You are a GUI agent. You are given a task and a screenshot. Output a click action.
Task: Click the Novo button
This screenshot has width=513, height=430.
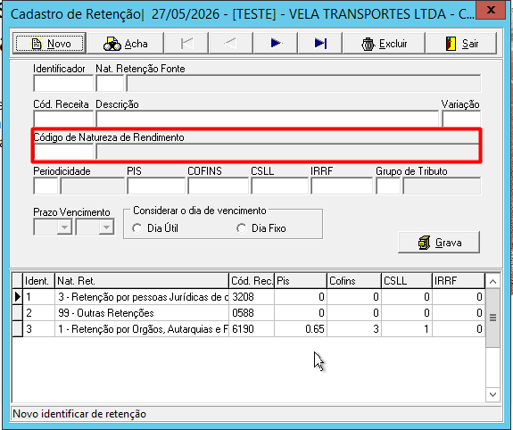pos(49,43)
